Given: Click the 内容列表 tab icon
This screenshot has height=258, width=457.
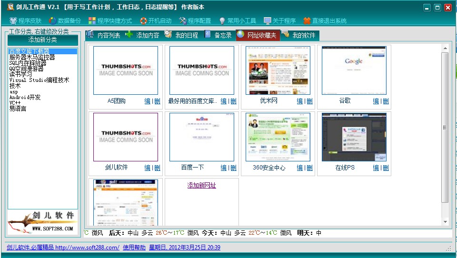Looking at the screenshot, I should 90,34.
